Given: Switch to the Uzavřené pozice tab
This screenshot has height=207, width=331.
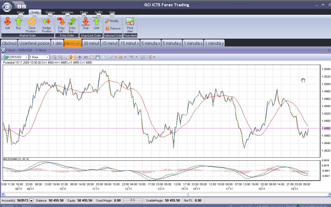Looking at the screenshot, I should coord(34,43).
